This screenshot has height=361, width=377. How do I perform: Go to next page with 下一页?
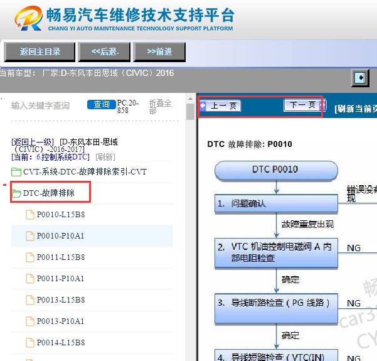click(x=305, y=105)
